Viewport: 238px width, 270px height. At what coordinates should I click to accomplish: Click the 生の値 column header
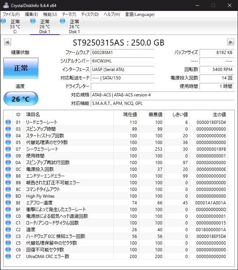point(219,114)
